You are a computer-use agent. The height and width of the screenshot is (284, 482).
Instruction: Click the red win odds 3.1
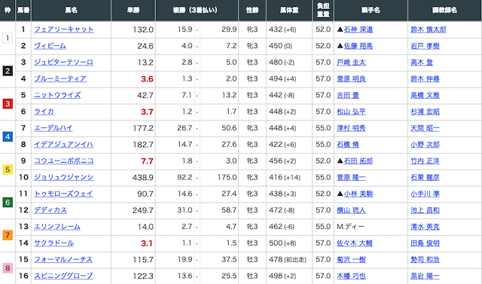tap(147, 244)
